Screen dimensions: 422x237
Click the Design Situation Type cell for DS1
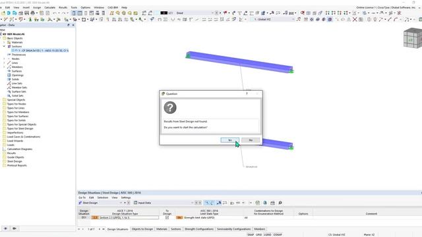125,217
